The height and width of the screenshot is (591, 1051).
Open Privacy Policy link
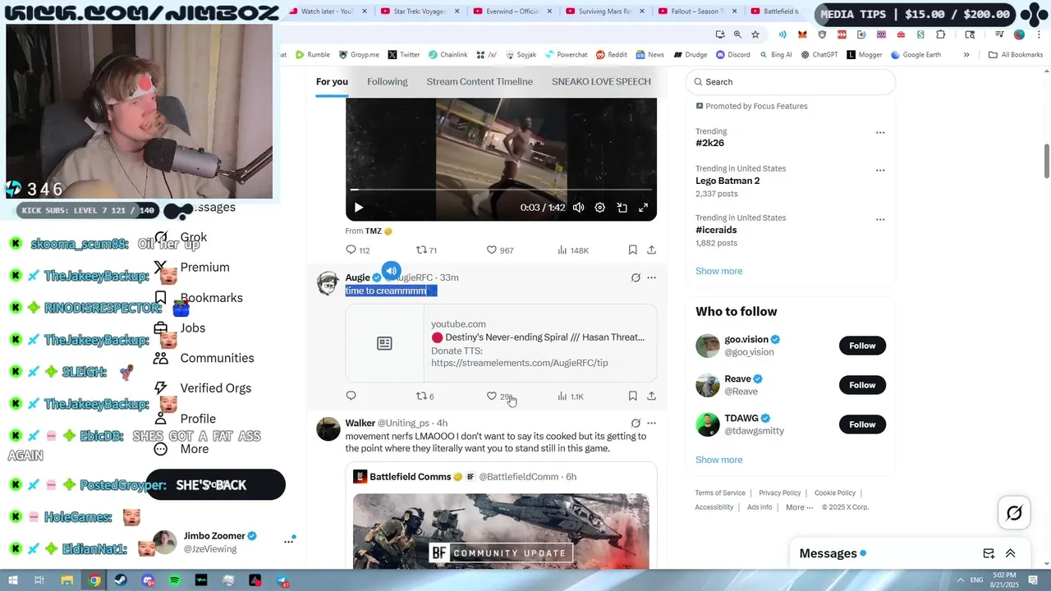tap(779, 493)
